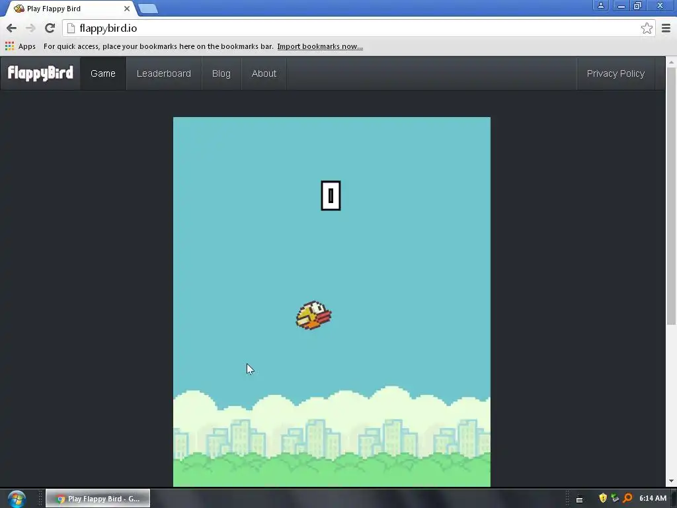Minimize the Chrome window
The width and height of the screenshot is (677, 508).
coord(621,5)
